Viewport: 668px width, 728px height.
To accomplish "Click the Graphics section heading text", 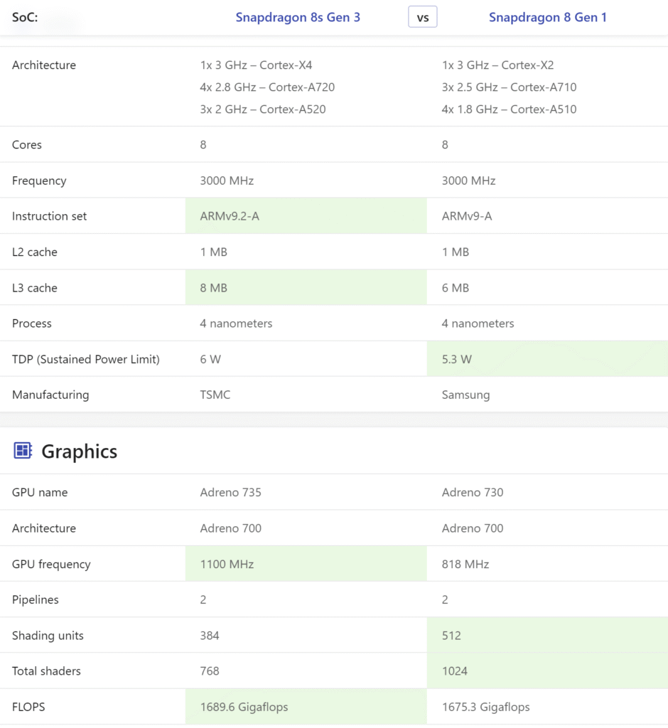I will click(79, 451).
